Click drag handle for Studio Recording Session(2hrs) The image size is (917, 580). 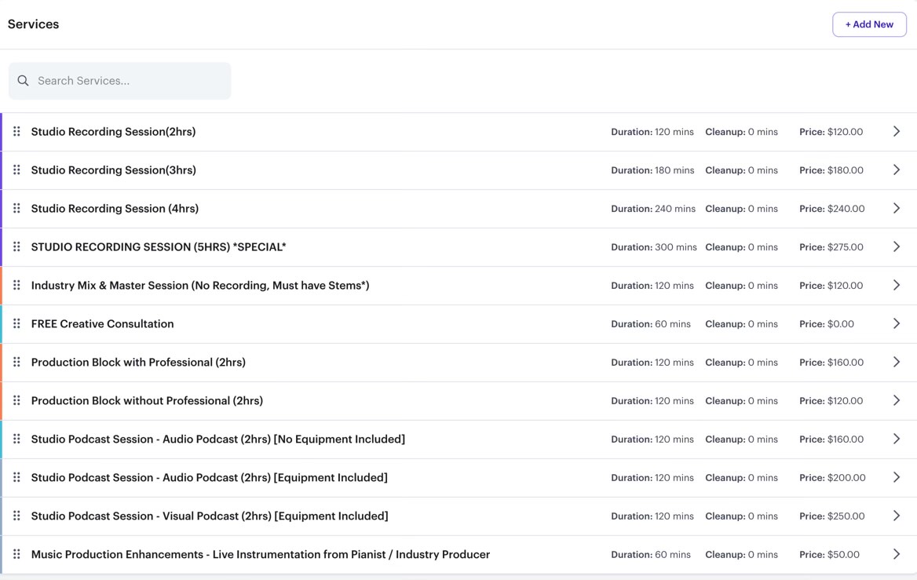(x=16, y=132)
